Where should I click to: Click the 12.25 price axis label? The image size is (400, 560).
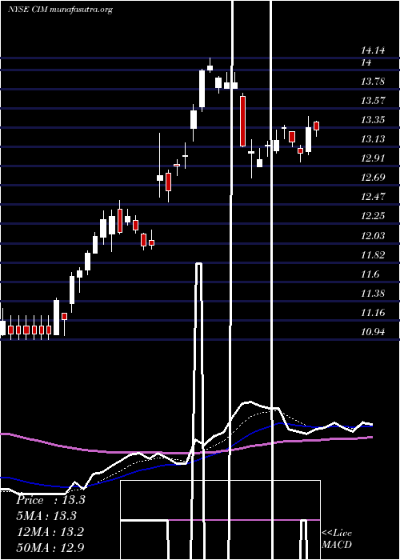click(373, 216)
